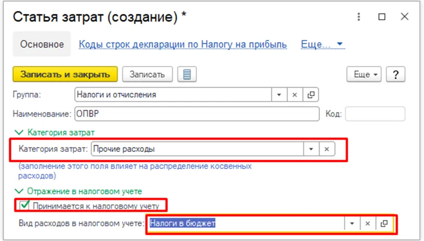Click the Категория затрат field Прочие расходы

click(x=197, y=149)
